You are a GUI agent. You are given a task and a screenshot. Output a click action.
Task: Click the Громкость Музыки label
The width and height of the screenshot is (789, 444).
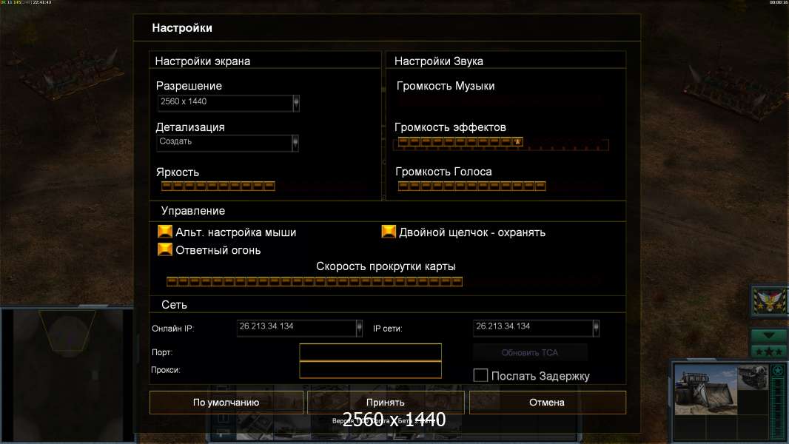446,86
